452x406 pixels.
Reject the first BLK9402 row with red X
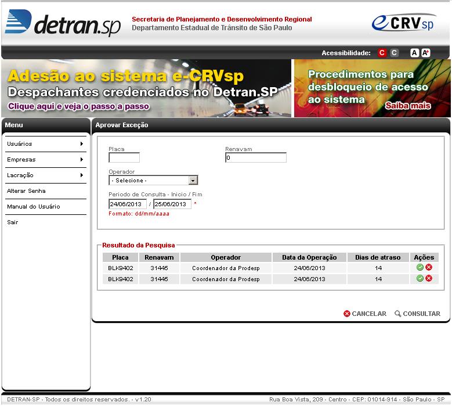429,268
